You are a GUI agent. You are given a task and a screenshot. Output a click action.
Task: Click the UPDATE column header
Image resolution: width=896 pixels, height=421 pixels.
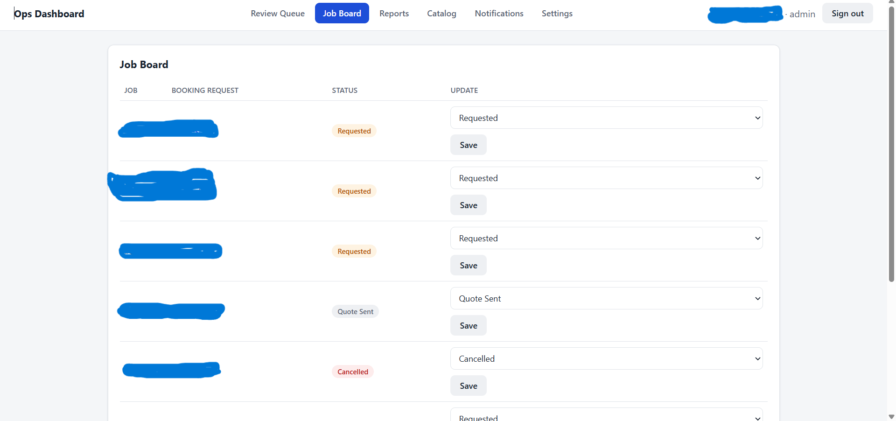[x=464, y=90]
